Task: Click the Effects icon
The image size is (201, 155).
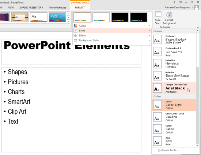Action: click(75, 35)
